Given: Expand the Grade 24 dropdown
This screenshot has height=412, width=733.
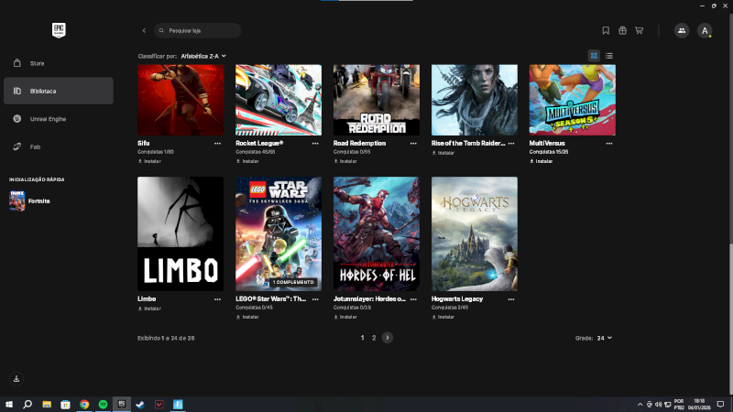Looking at the screenshot, I should pyautogui.click(x=604, y=338).
